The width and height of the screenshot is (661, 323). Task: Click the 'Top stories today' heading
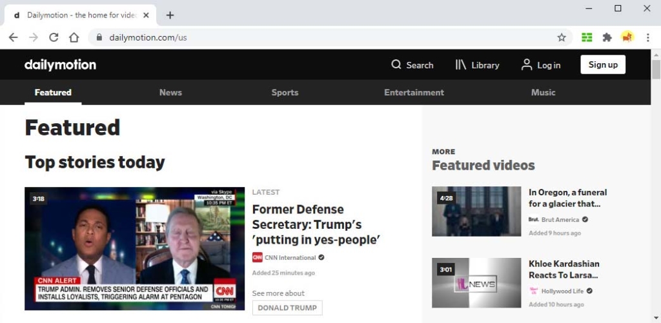point(95,162)
